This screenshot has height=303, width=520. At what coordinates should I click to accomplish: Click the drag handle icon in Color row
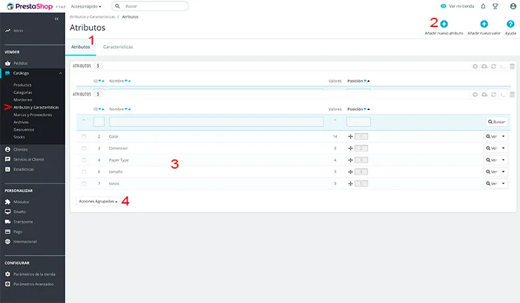pos(350,136)
